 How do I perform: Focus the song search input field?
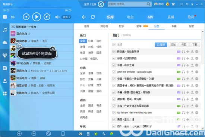pos(127,4)
